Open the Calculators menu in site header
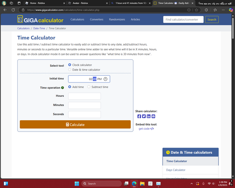Viewport: 235px width, 188px height. [77, 19]
